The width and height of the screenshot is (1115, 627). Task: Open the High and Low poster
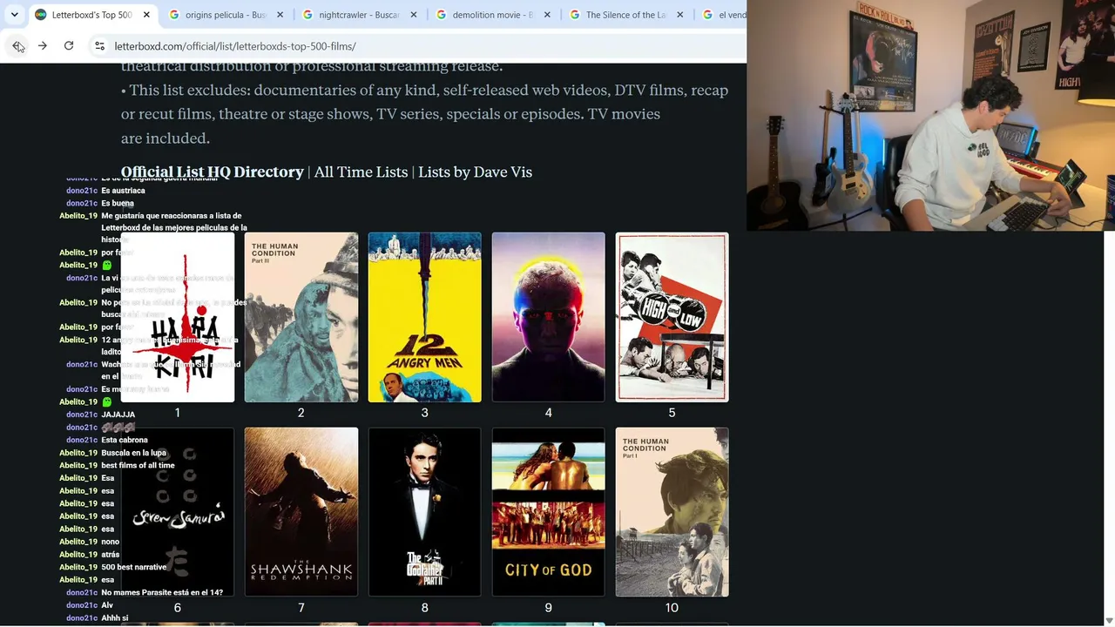[x=672, y=317]
